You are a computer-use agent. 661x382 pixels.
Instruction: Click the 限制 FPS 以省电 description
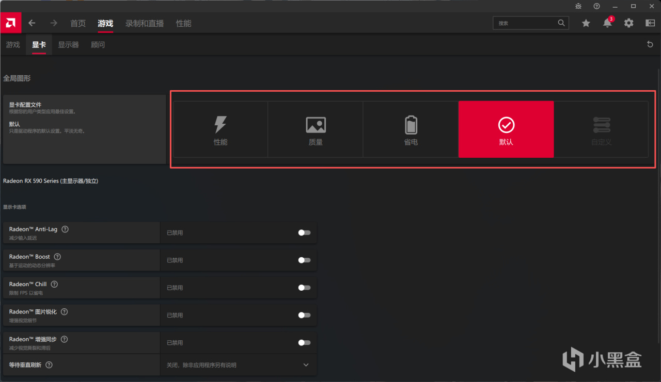click(x=26, y=293)
